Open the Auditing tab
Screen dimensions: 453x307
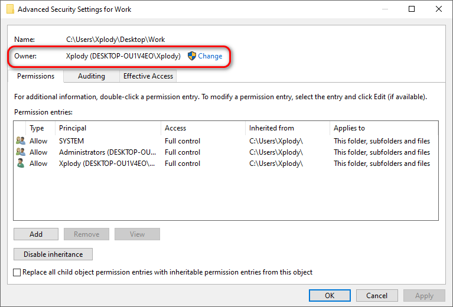click(x=92, y=76)
